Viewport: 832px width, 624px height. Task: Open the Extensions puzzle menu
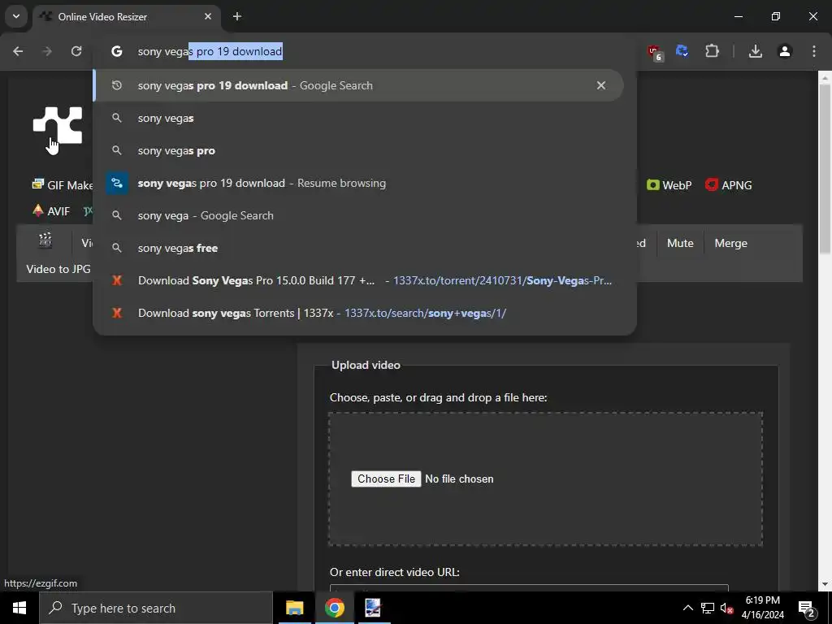(x=712, y=51)
